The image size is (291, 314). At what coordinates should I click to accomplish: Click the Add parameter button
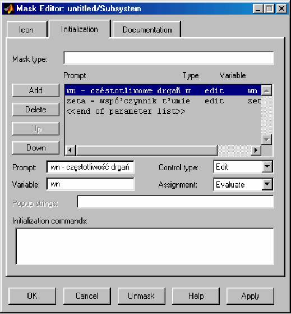point(35,90)
